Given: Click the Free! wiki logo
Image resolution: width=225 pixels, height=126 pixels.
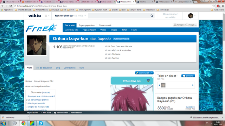Looking at the screenshot, I should pyautogui.click(x=41, y=28).
